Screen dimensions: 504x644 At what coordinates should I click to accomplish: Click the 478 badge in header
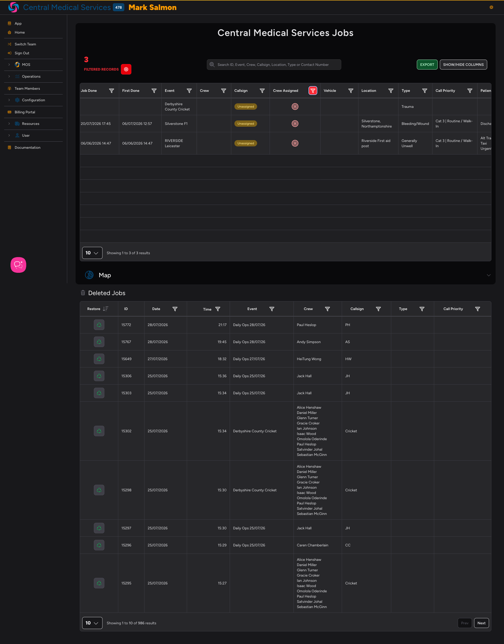pos(119,7)
